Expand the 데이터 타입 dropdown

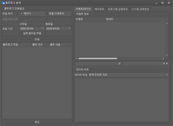click(x=167, y=75)
